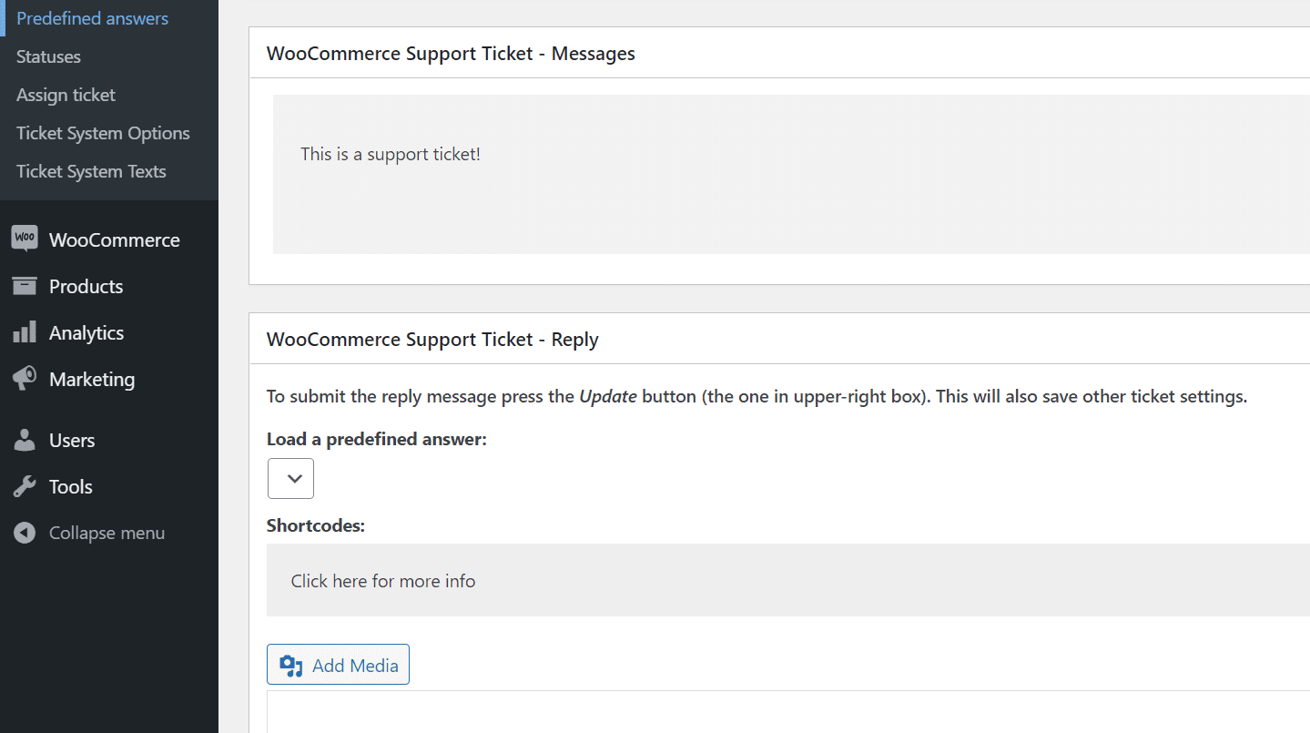Open Assign ticket settings
This screenshot has width=1310, height=733.
pos(66,95)
